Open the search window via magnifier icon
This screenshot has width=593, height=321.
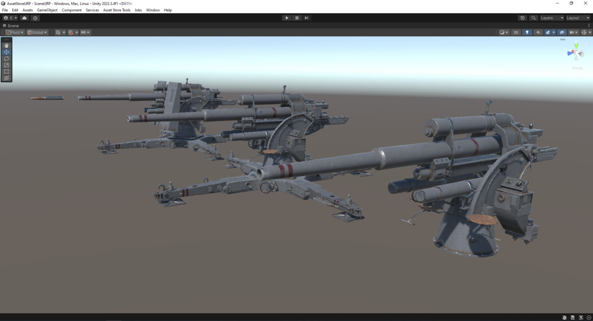533,18
